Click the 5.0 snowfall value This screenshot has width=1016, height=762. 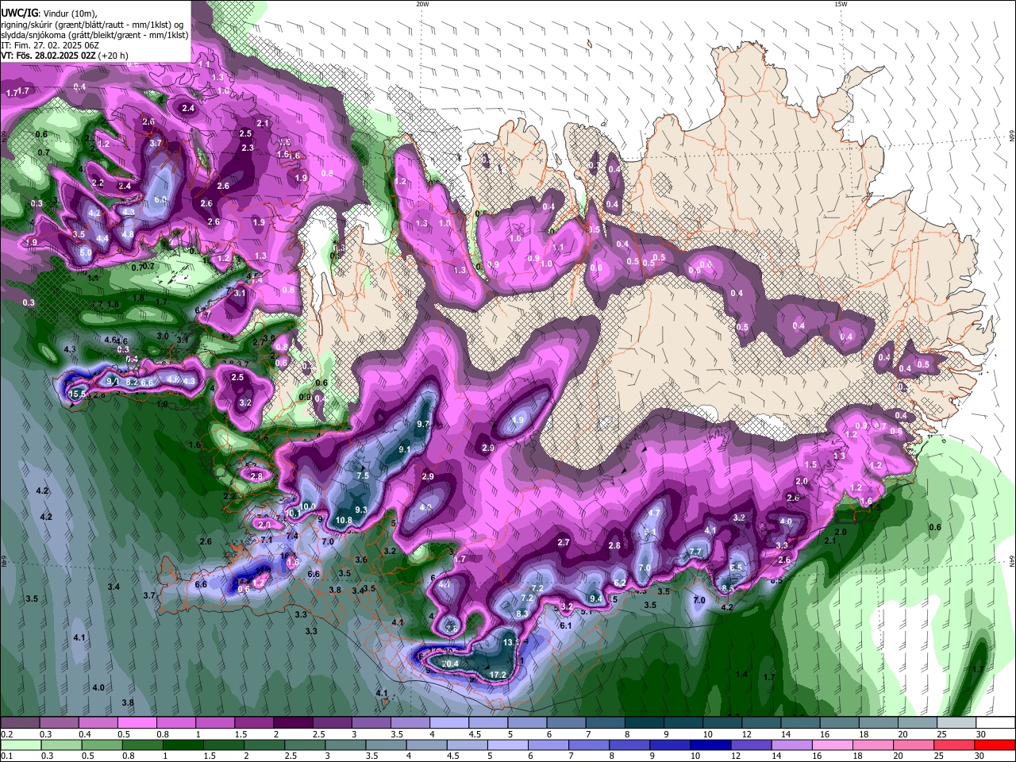click(x=86, y=253)
